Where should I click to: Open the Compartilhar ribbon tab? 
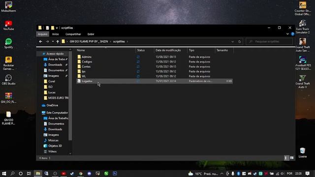[73, 34]
